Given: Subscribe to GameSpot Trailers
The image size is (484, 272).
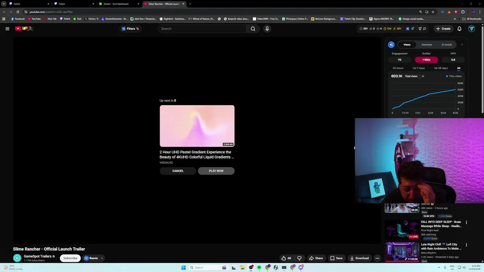Looking at the screenshot, I should point(70,258).
